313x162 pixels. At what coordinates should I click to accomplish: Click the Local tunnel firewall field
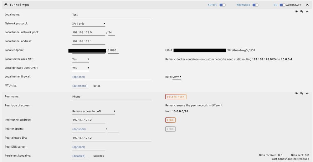pos(112,77)
